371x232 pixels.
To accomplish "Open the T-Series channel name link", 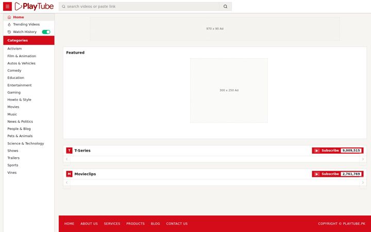I will 82,151.
